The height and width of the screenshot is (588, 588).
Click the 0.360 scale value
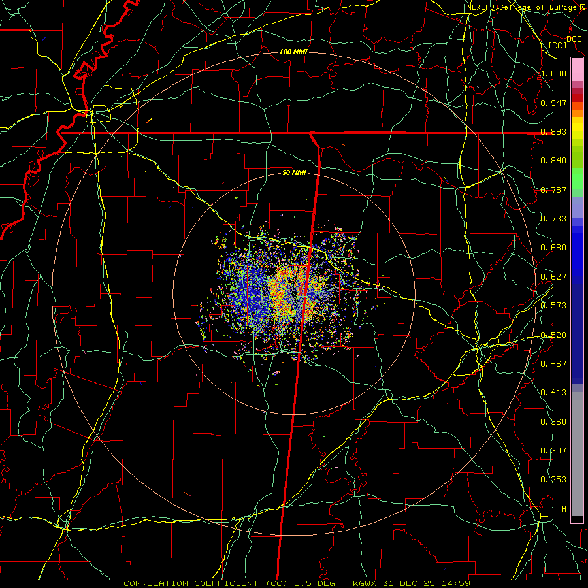(x=553, y=422)
